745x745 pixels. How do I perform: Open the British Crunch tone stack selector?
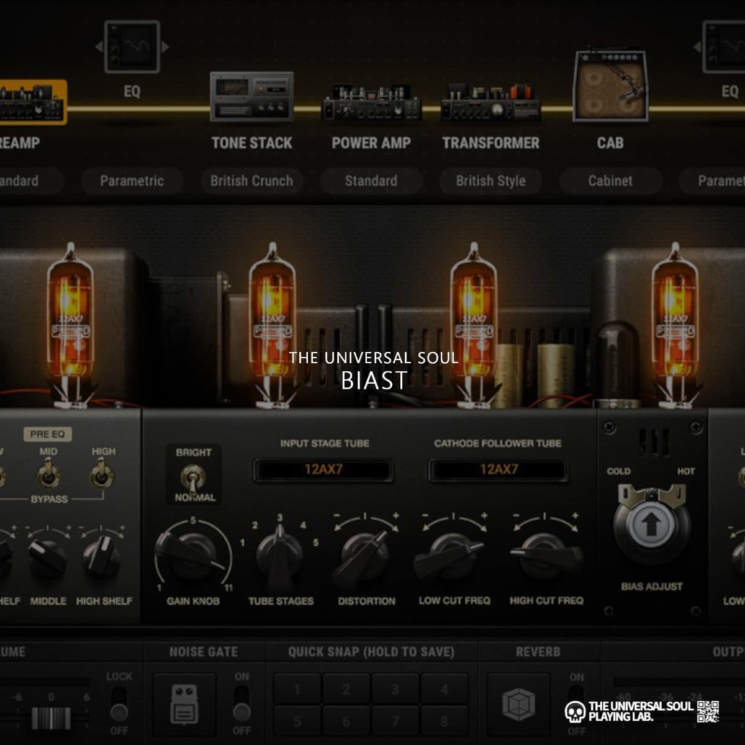tap(251, 181)
